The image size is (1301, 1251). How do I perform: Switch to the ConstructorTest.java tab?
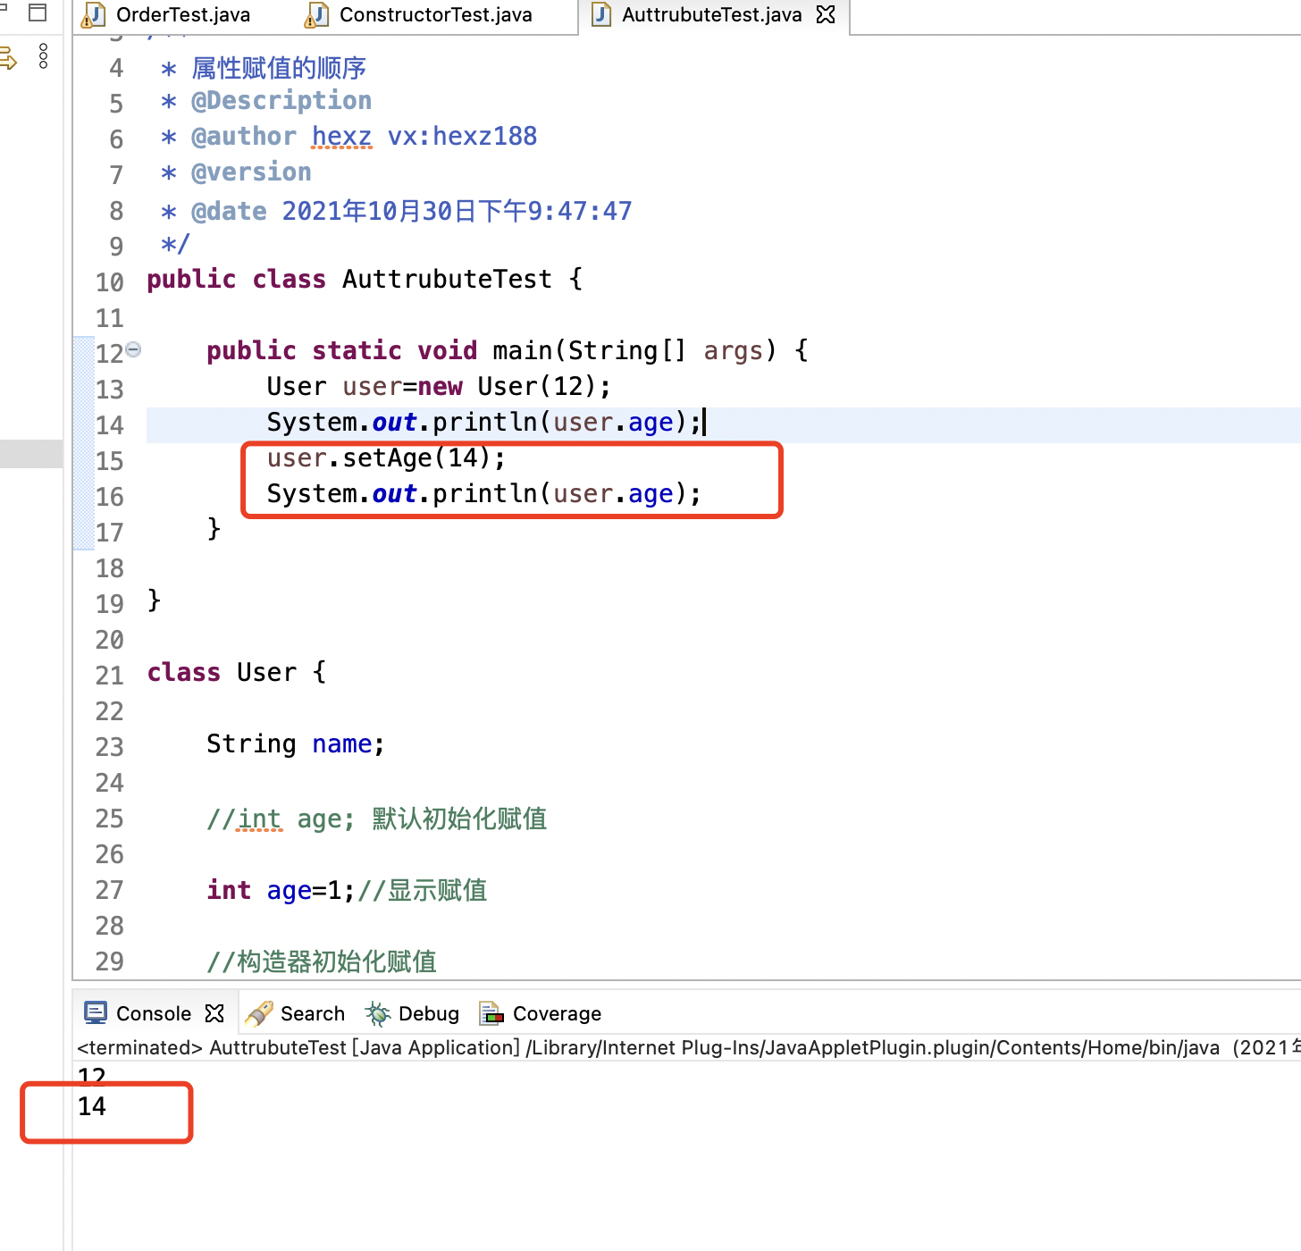(420, 15)
